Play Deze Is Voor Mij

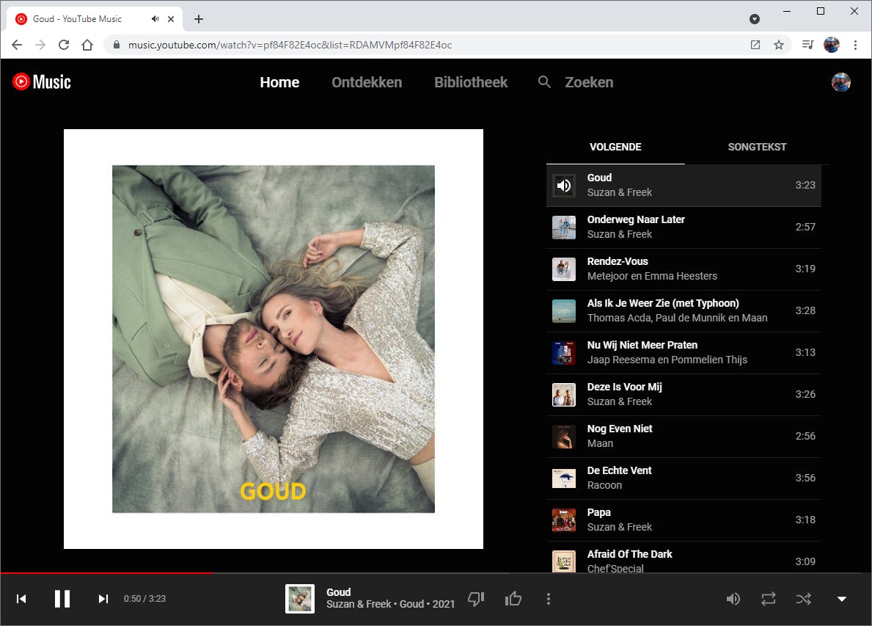click(x=684, y=395)
